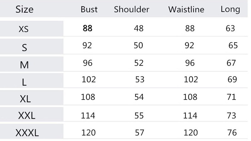Image resolution: width=251 pixels, height=141 pixels.
Task: Click the bold 88 bust value
Action: tap(88, 28)
